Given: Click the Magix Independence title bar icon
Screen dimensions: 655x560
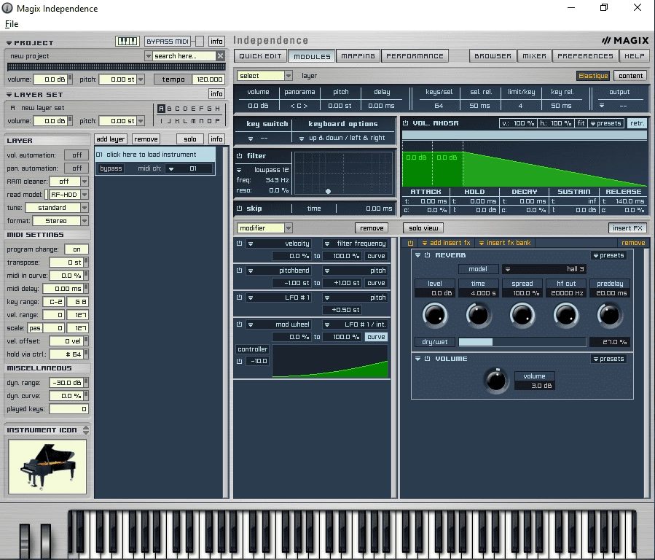Looking at the screenshot, I should click(x=7, y=8).
